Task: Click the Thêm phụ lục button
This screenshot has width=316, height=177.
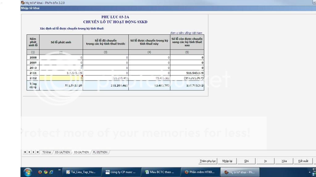Action: coord(208,161)
